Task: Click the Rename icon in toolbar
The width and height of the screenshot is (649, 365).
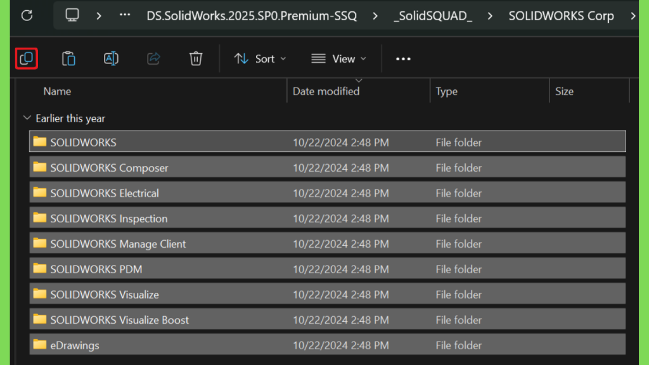Action: [111, 58]
